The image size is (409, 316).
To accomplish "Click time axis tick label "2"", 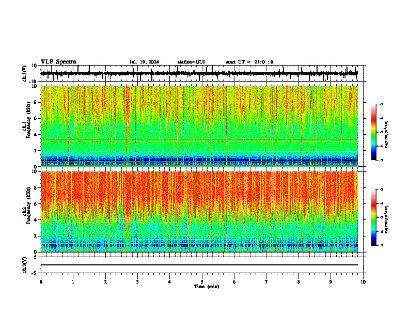I will [x=105, y=282].
